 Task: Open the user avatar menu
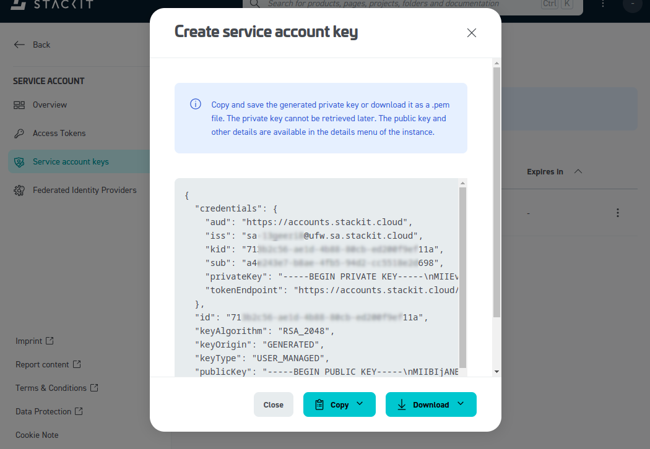pos(633,4)
